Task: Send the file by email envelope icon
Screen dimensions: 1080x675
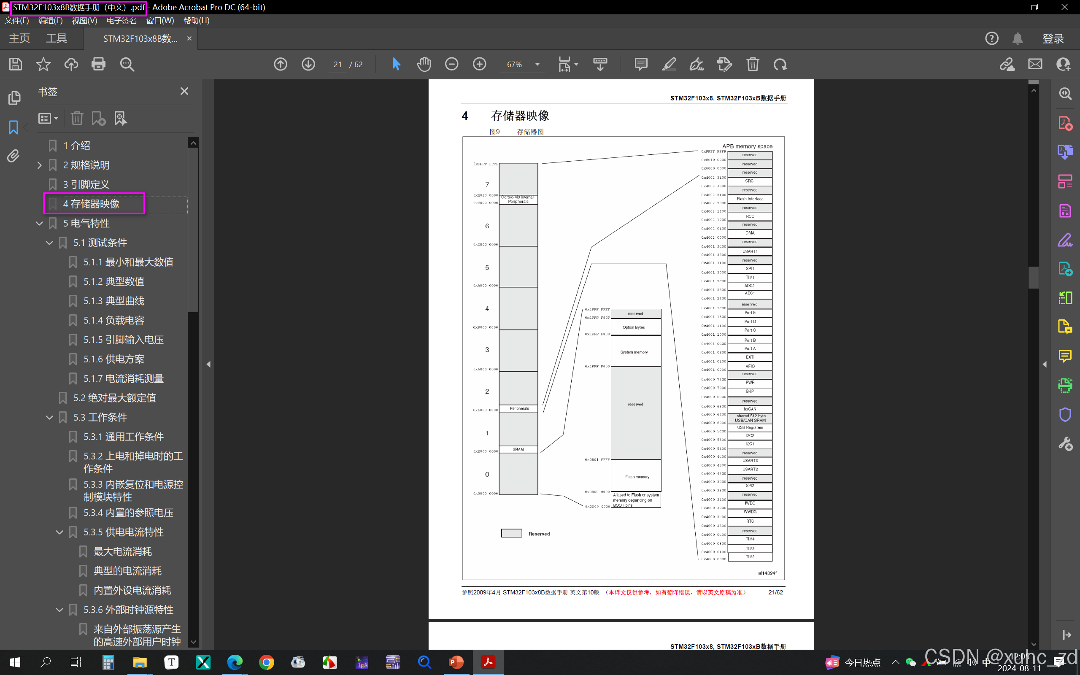Action: (1035, 64)
